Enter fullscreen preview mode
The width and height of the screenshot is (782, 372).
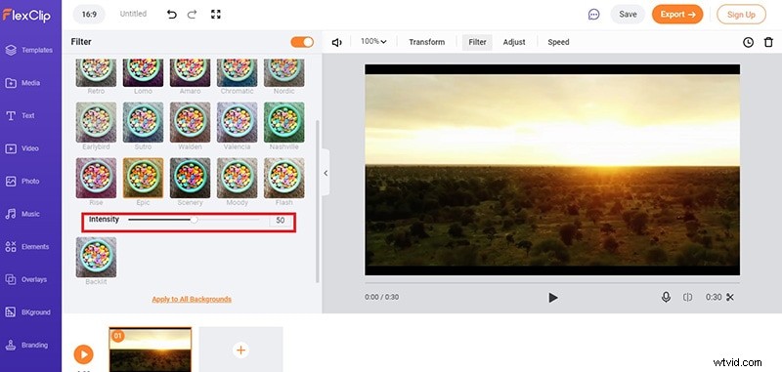pos(215,15)
